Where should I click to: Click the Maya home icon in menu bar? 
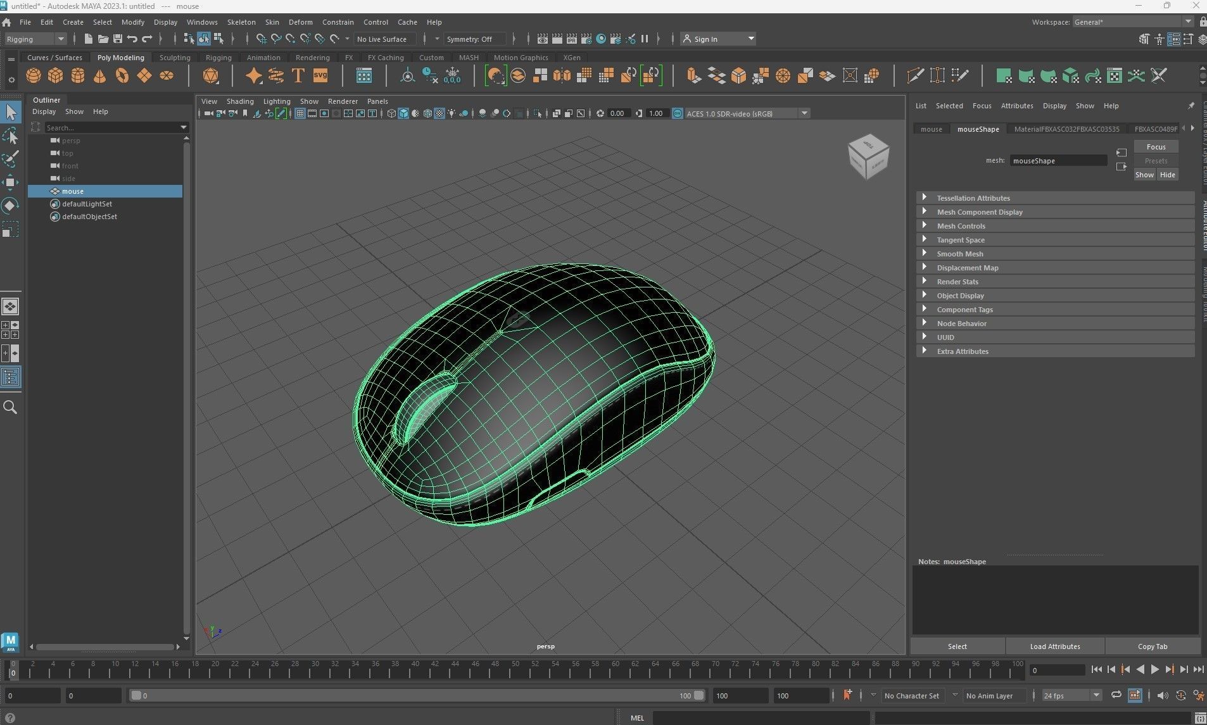point(6,22)
